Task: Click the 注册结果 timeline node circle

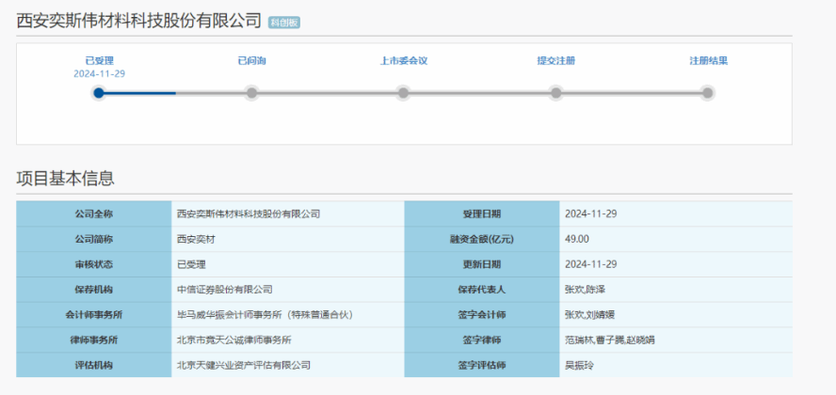Action: coord(708,92)
